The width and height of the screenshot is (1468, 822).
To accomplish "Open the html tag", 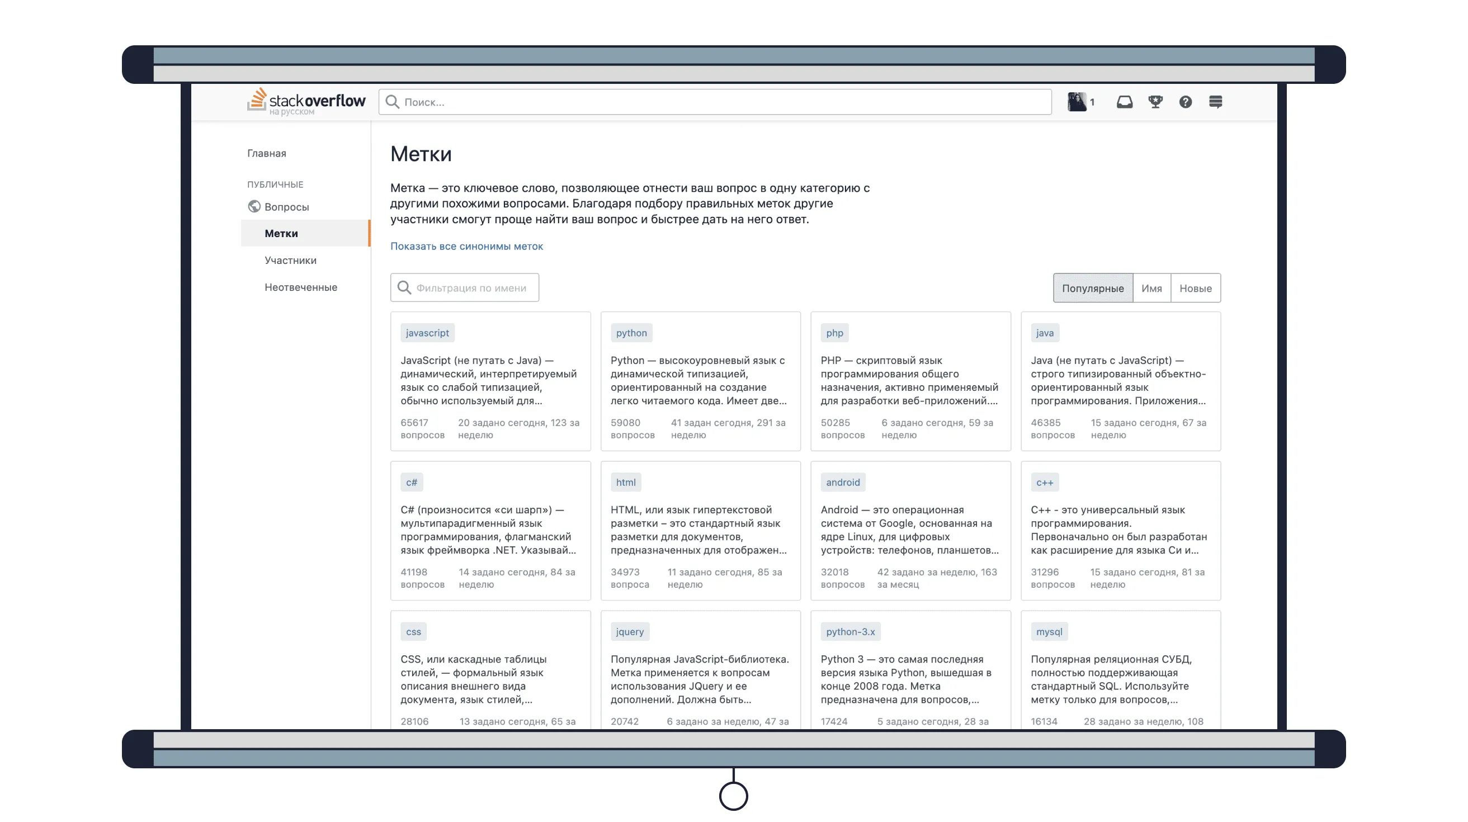I will (x=625, y=483).
